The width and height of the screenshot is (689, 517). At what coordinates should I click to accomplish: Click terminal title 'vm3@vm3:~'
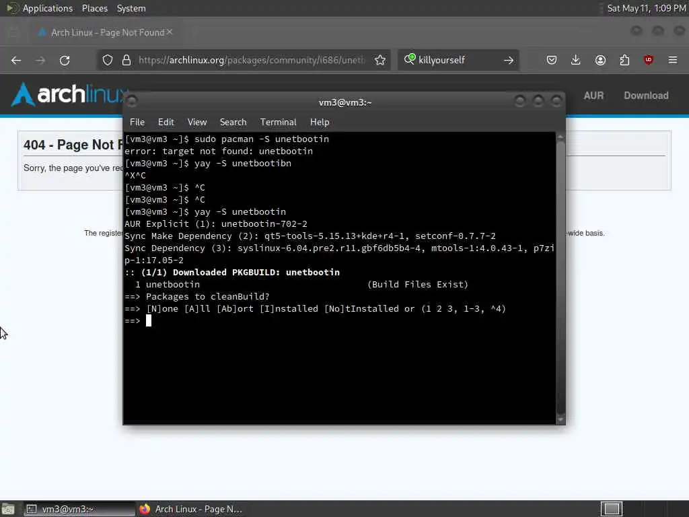345,102
